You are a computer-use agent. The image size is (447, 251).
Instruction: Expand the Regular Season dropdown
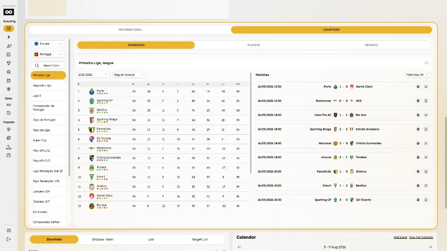pos(129,75)
